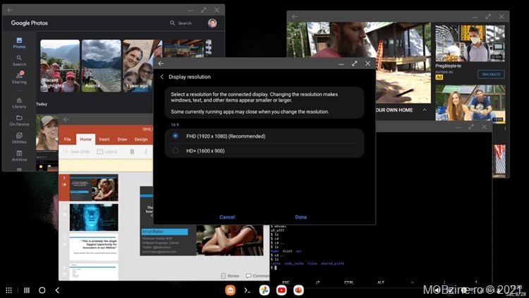Click MAI MULTE button on the YouTube ad
The width and height of the screenshot is (529, 298).
click(491, 74)
